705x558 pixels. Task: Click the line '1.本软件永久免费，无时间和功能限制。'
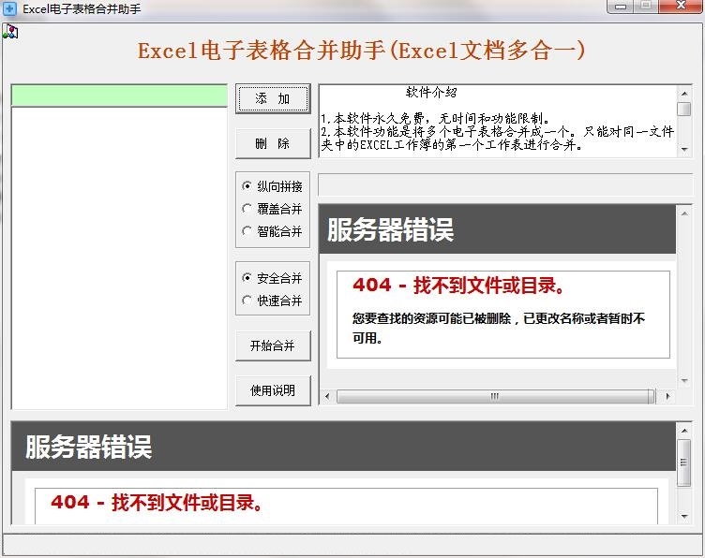pos(435,119)
